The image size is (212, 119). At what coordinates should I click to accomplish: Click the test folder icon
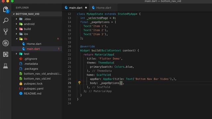(x=21, y=54)
